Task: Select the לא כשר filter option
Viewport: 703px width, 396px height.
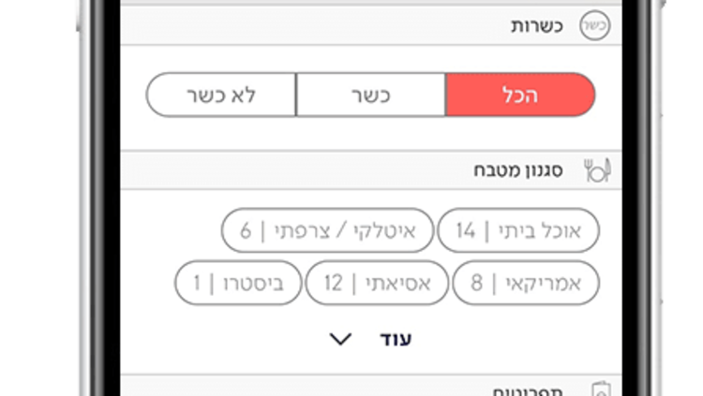Action: coord(221,95)
